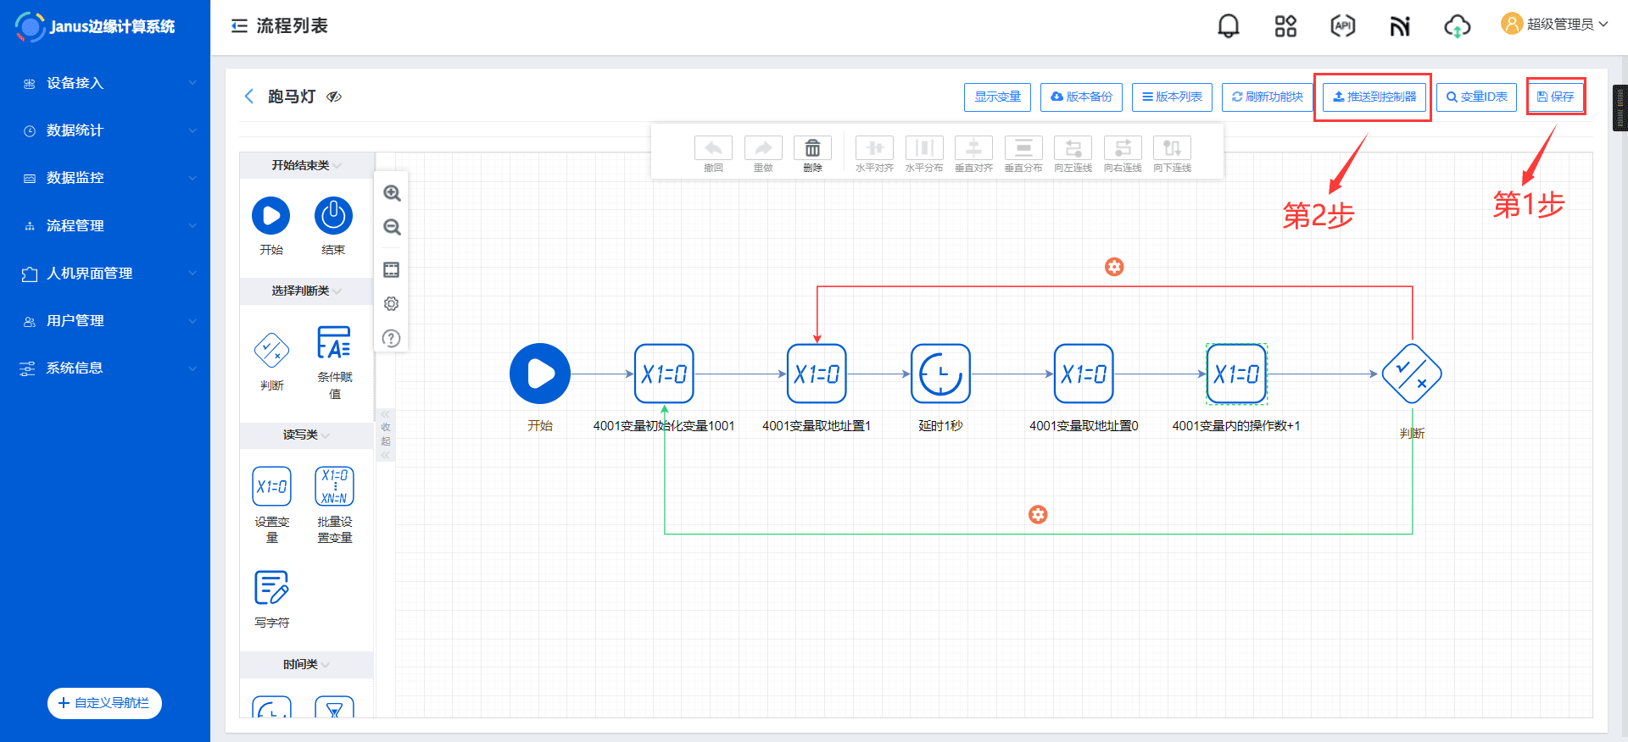
Task: Expand the 超级管理员 user dropdown
Action: tap(1554, 25)
